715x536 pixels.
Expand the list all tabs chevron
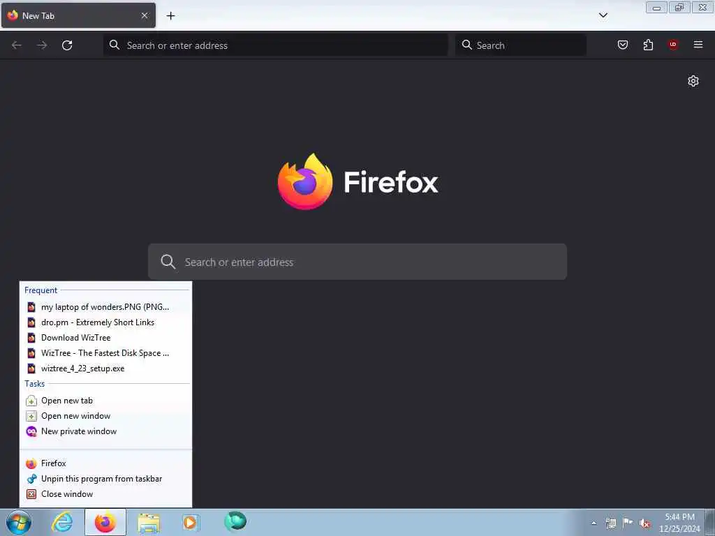pyautogui.click(x=603, y=15)
